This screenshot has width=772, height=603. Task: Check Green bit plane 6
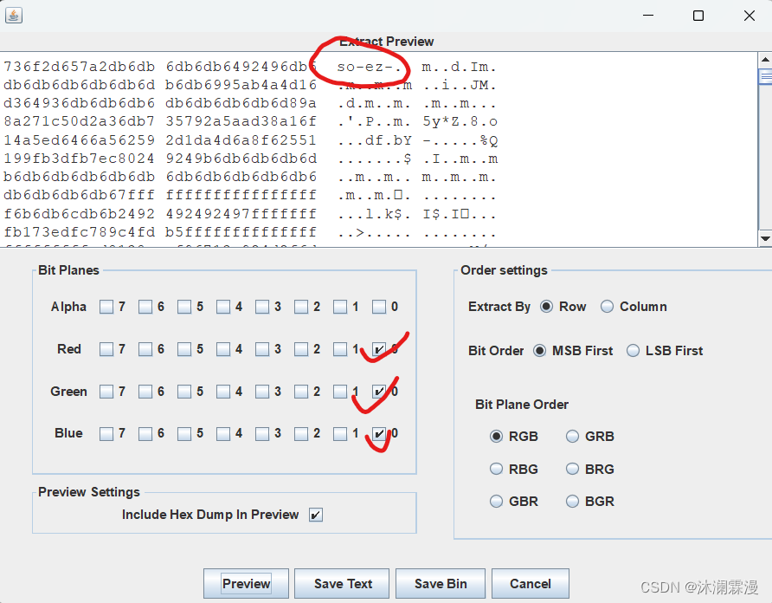tap(145, 392)
